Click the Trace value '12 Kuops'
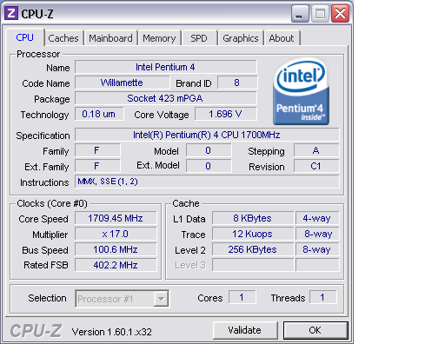445x344 pixels. 253,234
